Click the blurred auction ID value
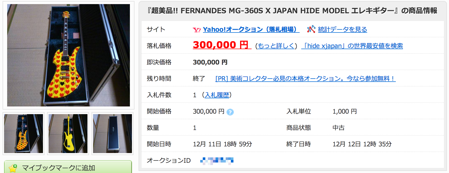Screen dimensions: 449x173 point(217,161)
